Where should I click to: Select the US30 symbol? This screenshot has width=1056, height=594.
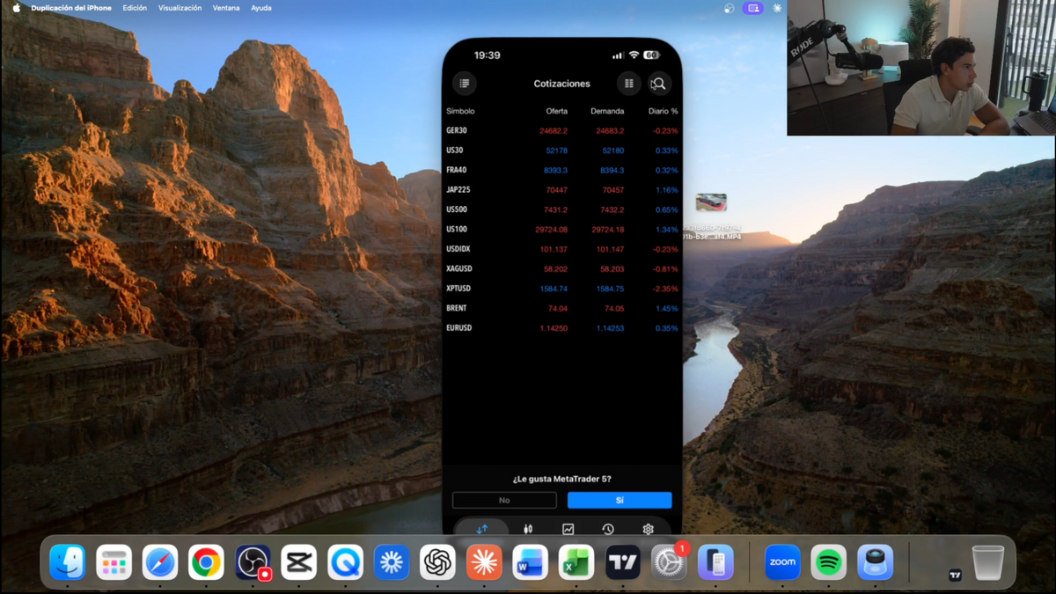click(x=455, y=150)
